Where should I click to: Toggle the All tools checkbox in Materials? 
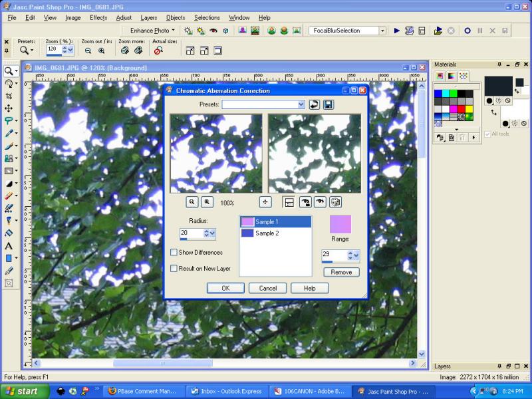click(x=487, y=134)
